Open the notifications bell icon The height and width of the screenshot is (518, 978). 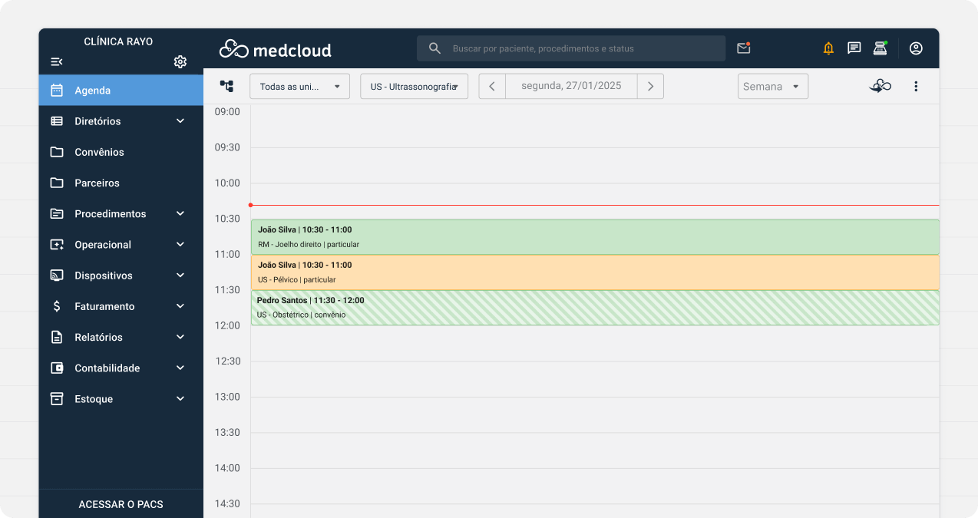point(828,48)
